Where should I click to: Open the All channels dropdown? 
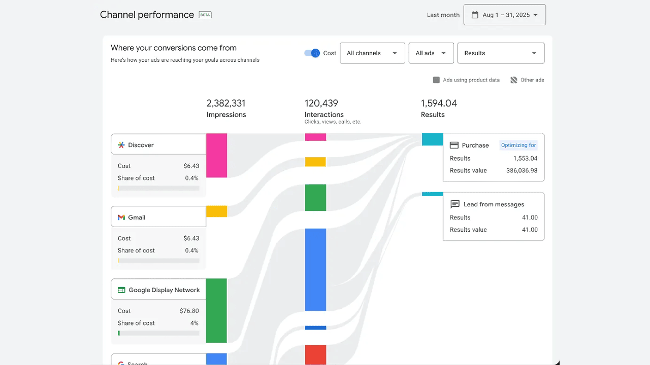[372, 53]
